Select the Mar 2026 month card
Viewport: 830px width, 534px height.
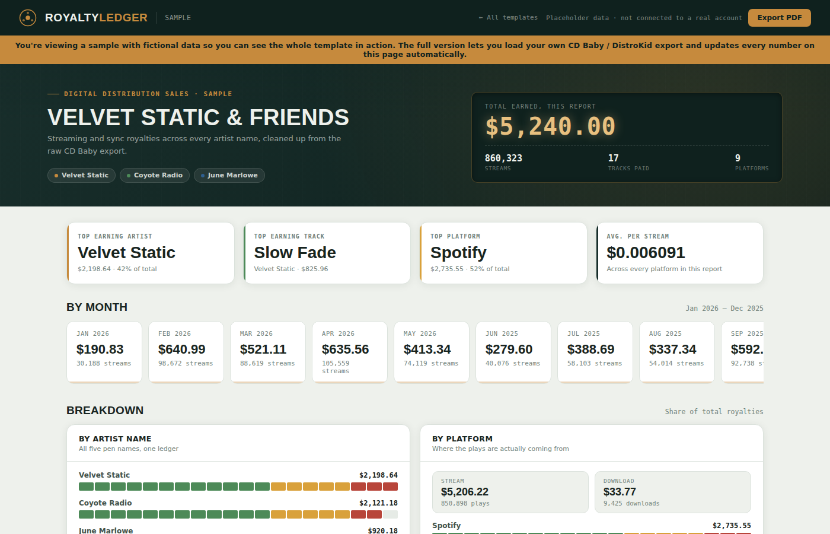coord(268,352)
